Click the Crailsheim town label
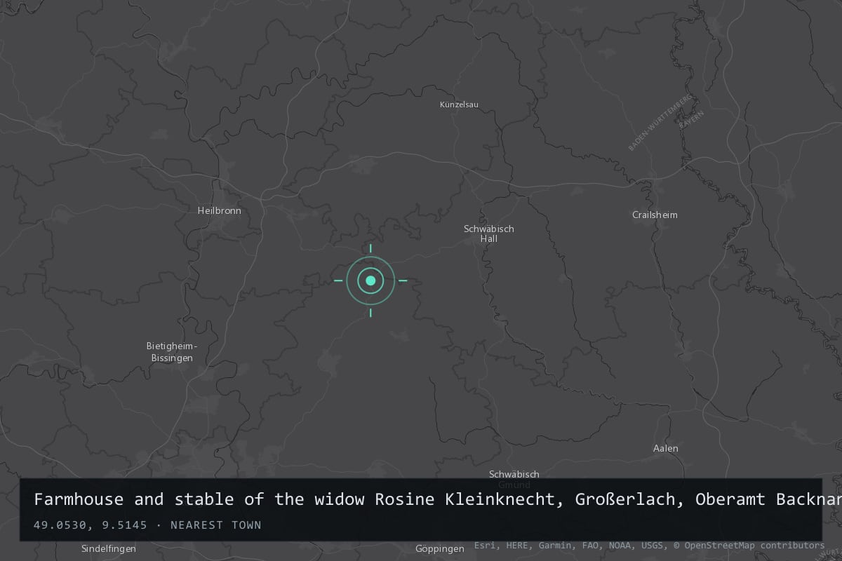The height and width of the screenshot is (561, 842). pos(655,215)
